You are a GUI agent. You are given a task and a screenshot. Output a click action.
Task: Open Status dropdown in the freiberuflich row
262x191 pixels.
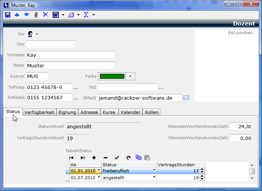tap(154, 170)
